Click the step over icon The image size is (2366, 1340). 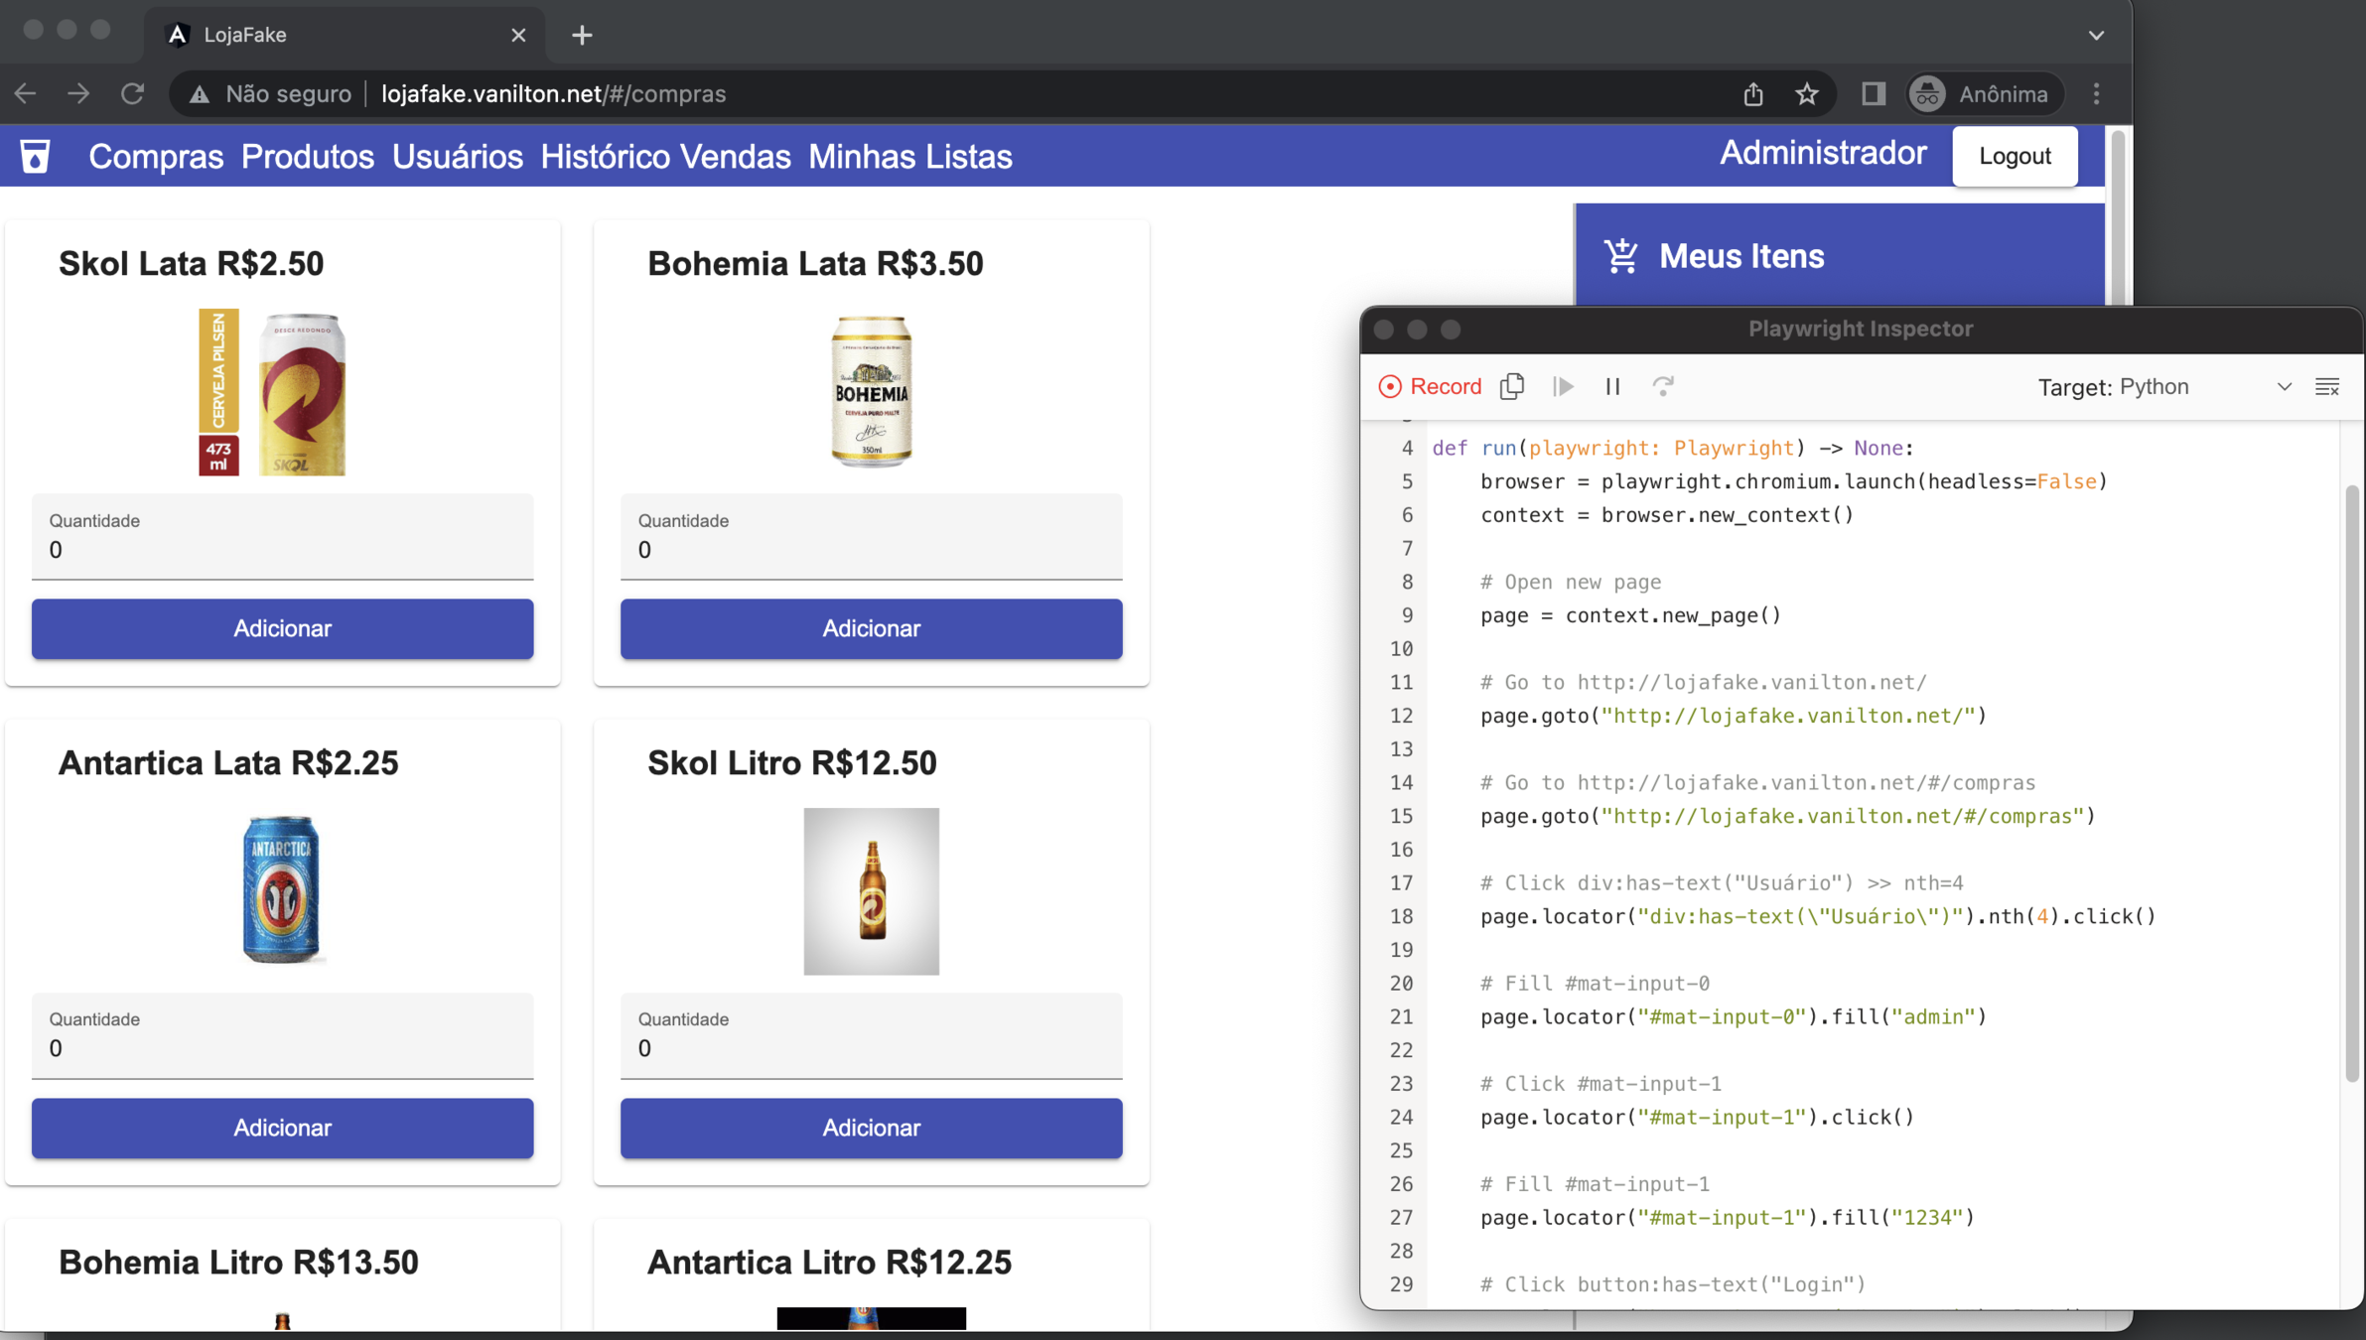click(x=1663, y=386)
